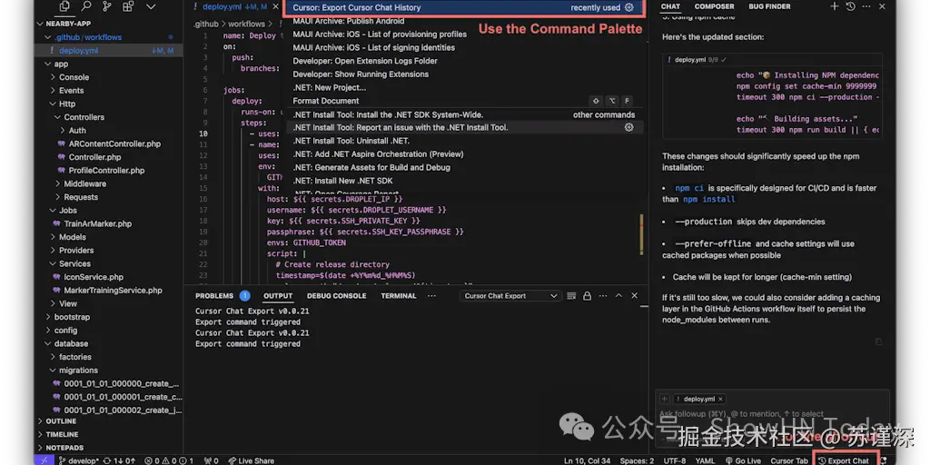Switch to CHAT tab
This screenshot has width=930, height=465.
coord(671,6)
